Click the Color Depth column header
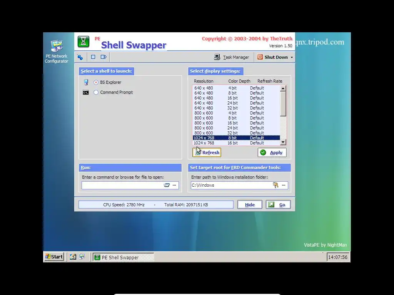Image resolution: width=394 pixels, height=295 pixels. 239,81
